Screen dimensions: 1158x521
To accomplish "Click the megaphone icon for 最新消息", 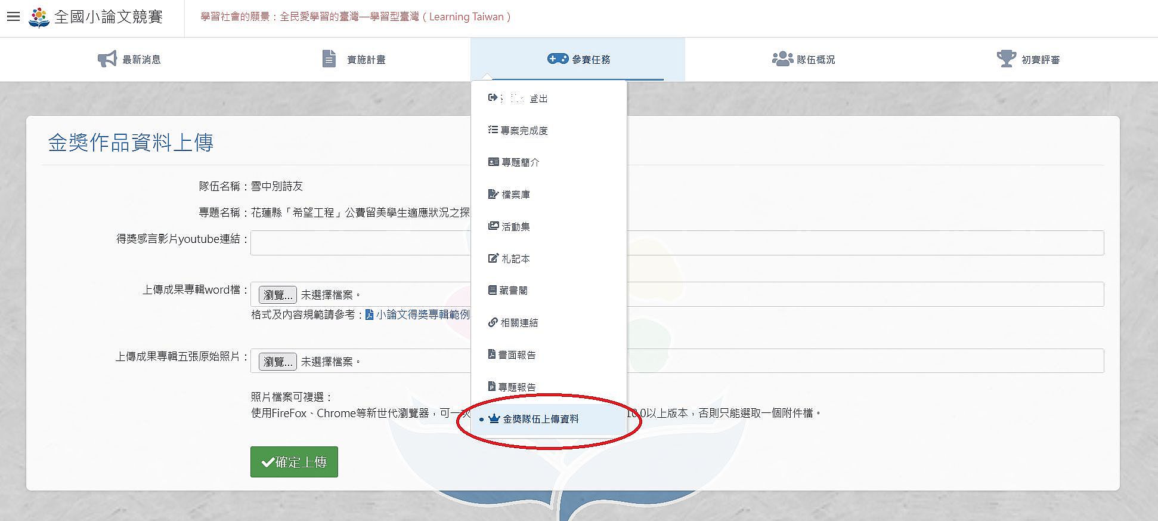I will click(x=107, y=59).
